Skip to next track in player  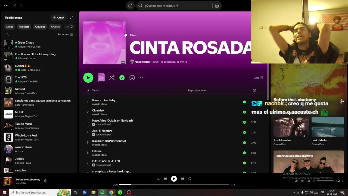click(183, 179)
